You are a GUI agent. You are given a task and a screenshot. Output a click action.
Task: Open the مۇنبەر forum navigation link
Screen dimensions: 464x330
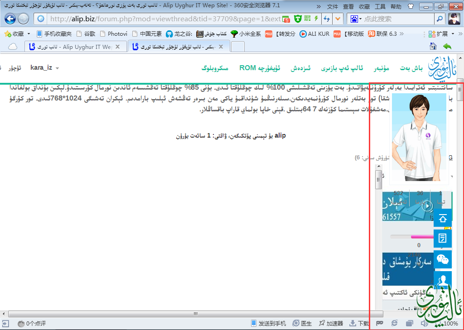click(x=381, y=68)
